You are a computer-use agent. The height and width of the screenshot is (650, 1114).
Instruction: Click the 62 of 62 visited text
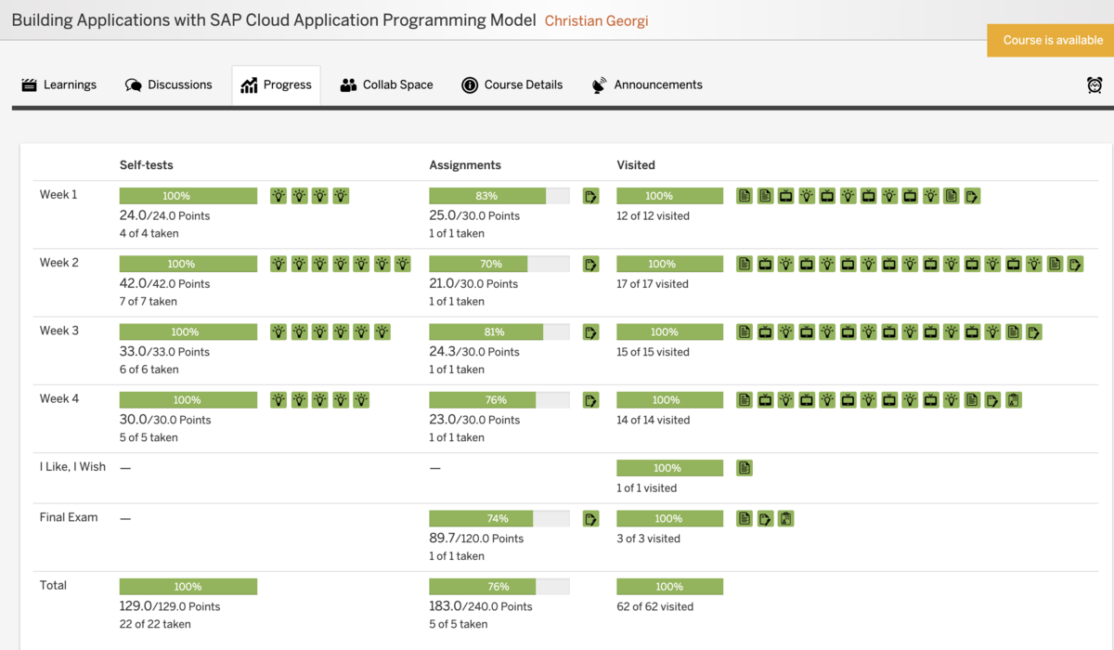[655, 606]
